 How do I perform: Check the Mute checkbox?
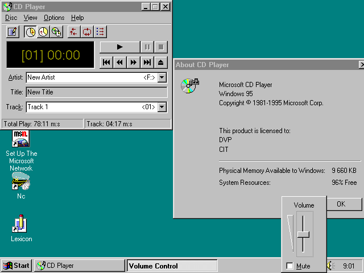click(x=290, y=266)
